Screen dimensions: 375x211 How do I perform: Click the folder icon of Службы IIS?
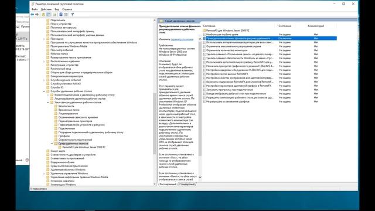point(48,87)
